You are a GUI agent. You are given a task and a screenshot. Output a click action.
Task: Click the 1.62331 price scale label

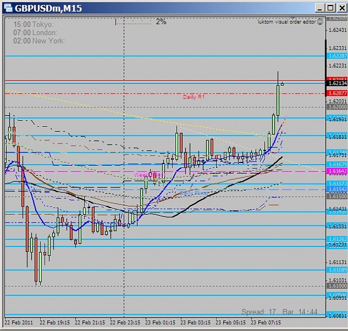tap(337, 48)
